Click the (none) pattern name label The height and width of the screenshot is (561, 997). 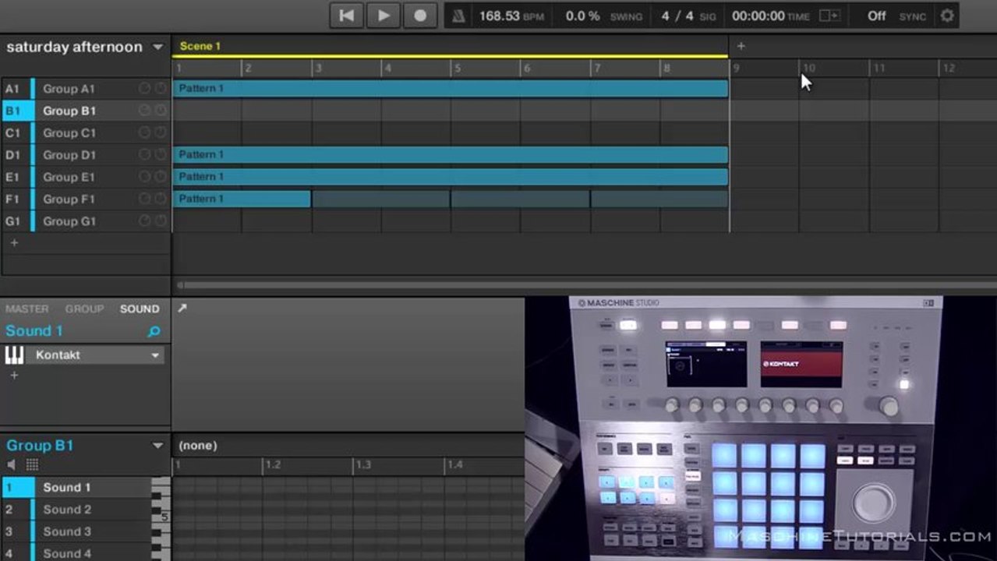(x=198, y=446)
